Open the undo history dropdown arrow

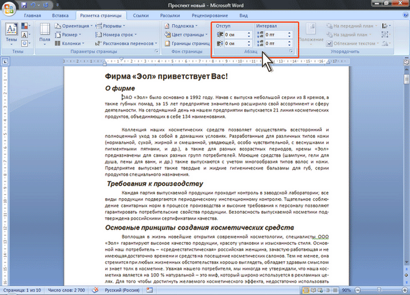(39, 5)
